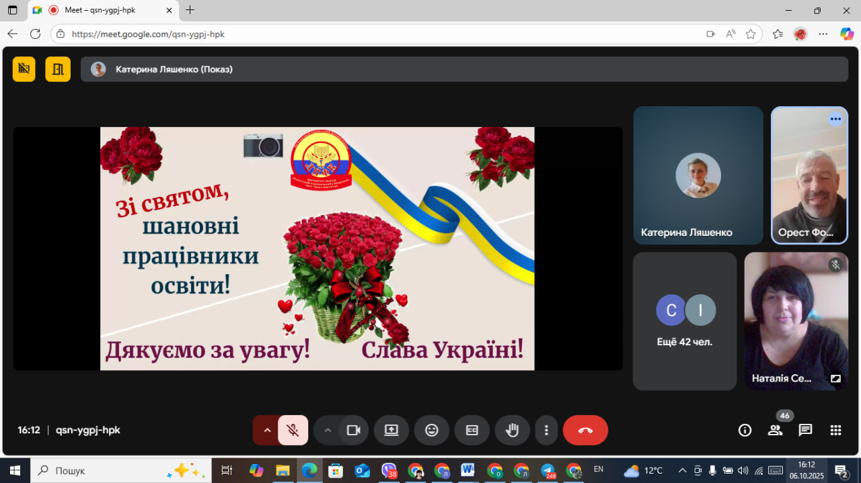This screenshot has height=483, width=861.
Task: Open Telegram from the Windows taskbar
Action: pyautogui.click(x=548, y=470)
